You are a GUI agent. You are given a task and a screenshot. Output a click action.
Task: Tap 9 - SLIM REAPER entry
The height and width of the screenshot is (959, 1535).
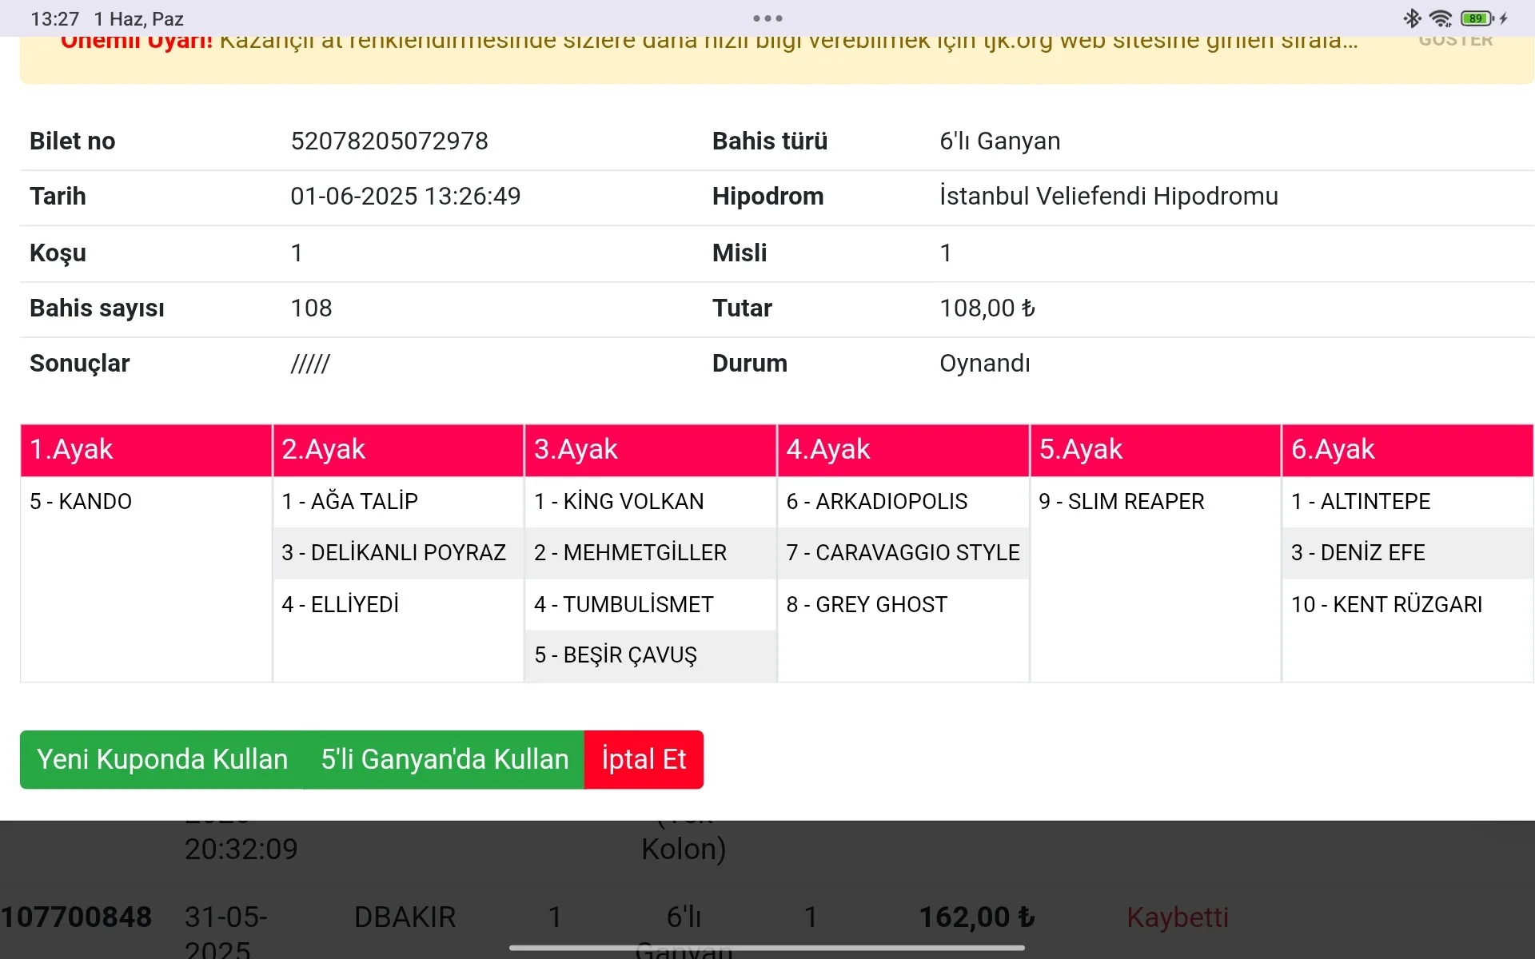(1121, 502)
